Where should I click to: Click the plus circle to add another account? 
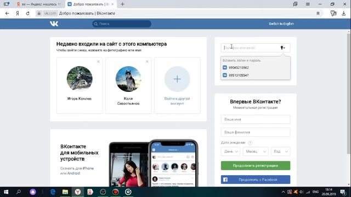pos(177,79)
